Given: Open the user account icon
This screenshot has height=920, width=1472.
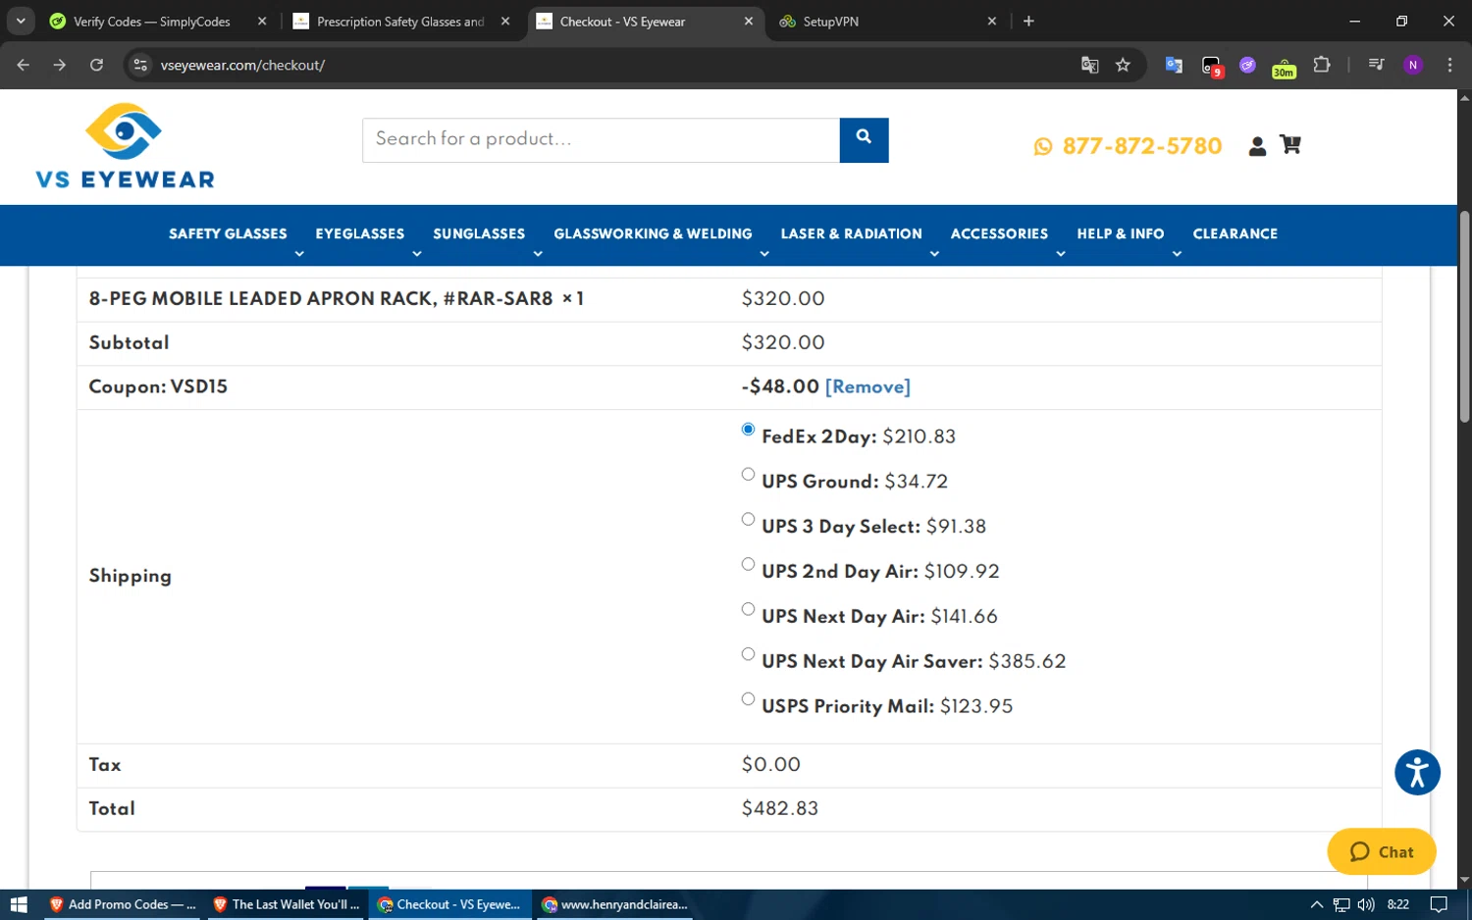Looking at the screenshot, I should (x=1257, y=146).
